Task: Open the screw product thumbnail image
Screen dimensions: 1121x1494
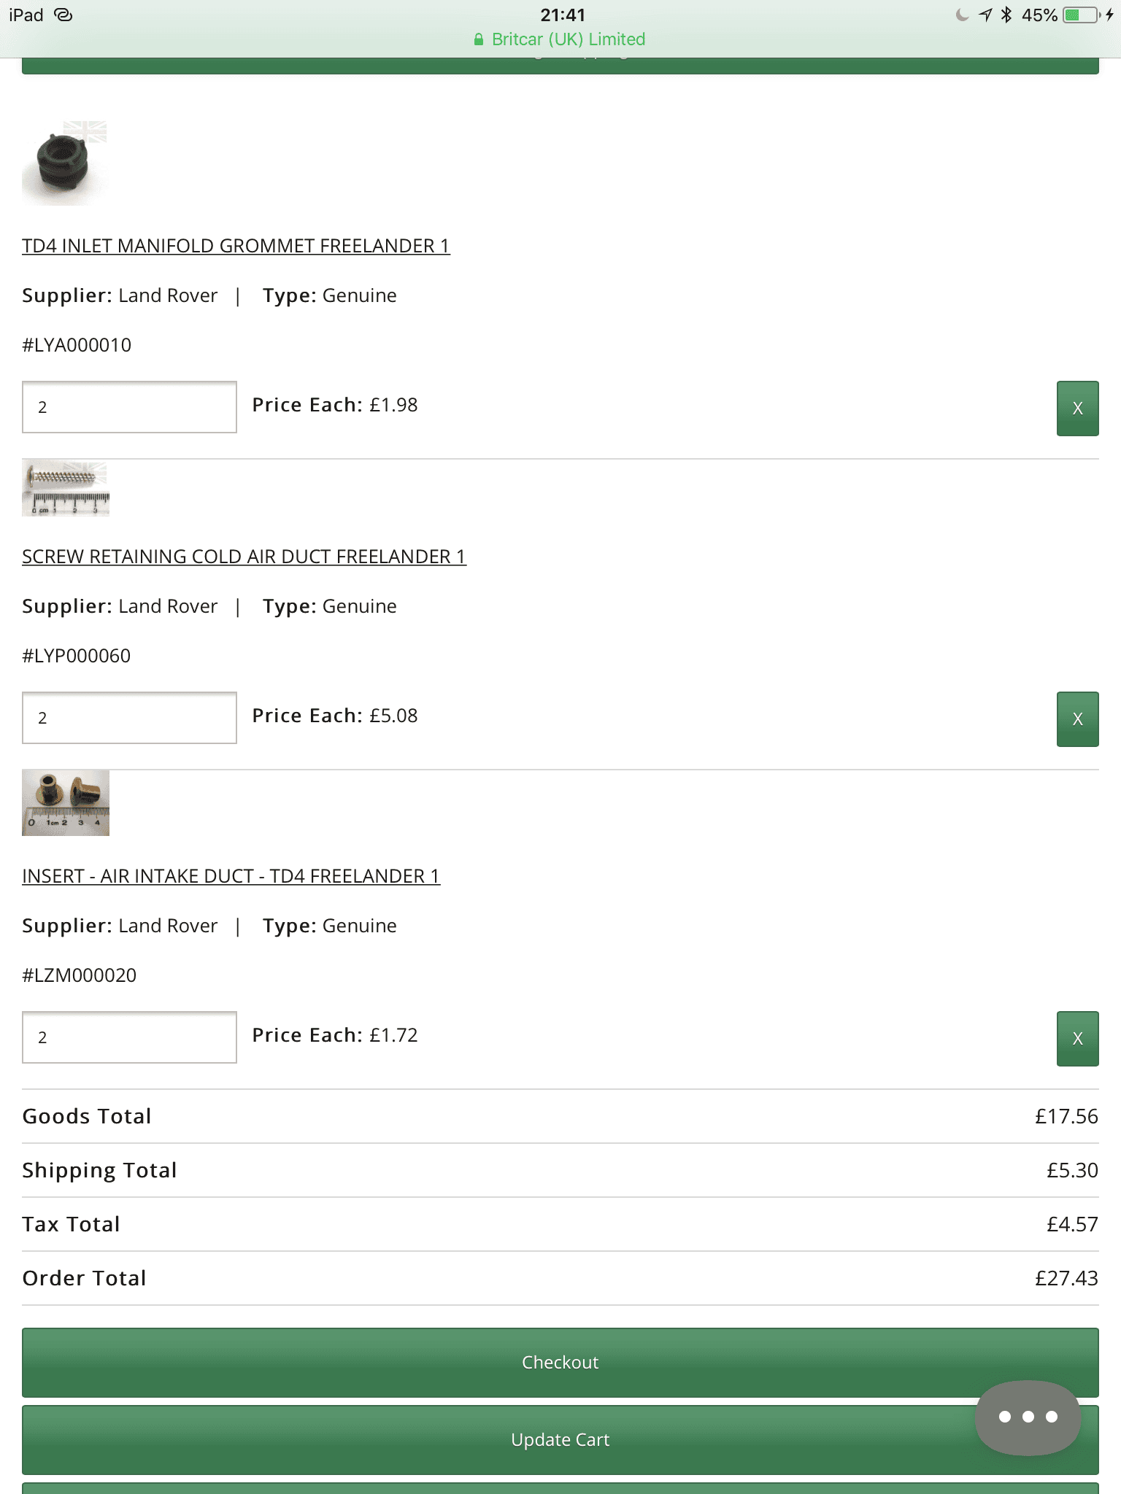Action: point(66,489)
